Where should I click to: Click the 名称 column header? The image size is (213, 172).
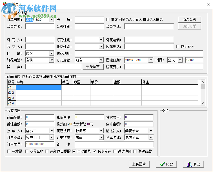tap(39, 82)
